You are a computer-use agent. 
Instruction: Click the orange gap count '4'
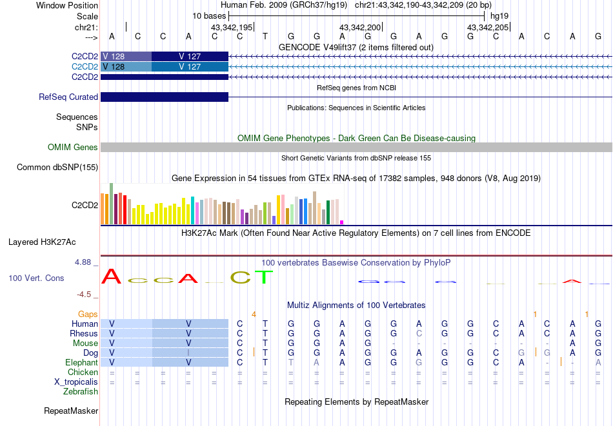pyautogui.click(x=254, y=315)
